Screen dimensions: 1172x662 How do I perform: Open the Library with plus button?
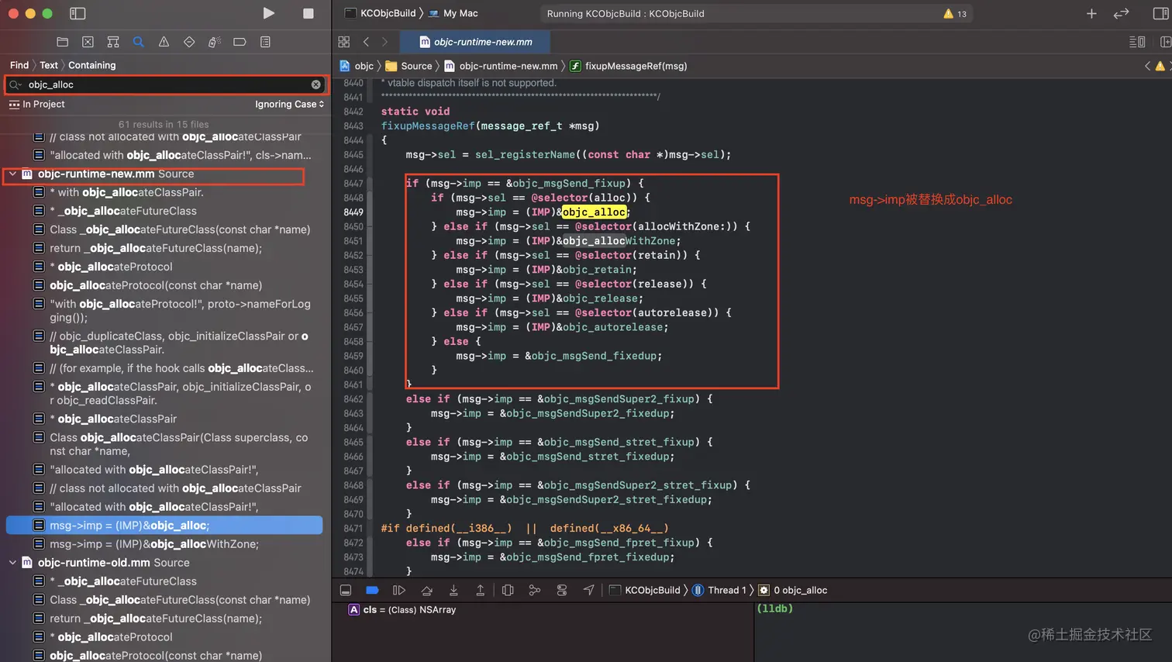click(1091, 13)
